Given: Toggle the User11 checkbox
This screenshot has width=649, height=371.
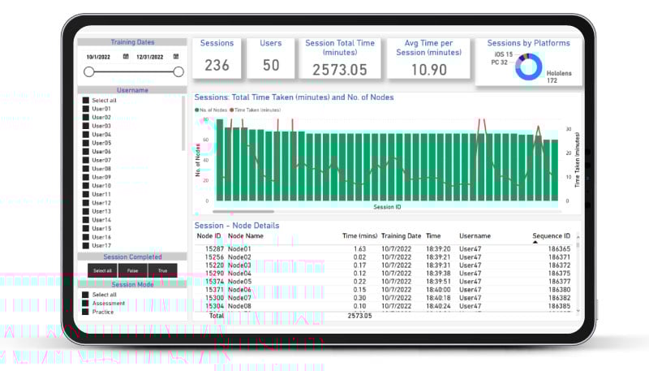Looking at the screenshot, I should (x=86, y=194).
